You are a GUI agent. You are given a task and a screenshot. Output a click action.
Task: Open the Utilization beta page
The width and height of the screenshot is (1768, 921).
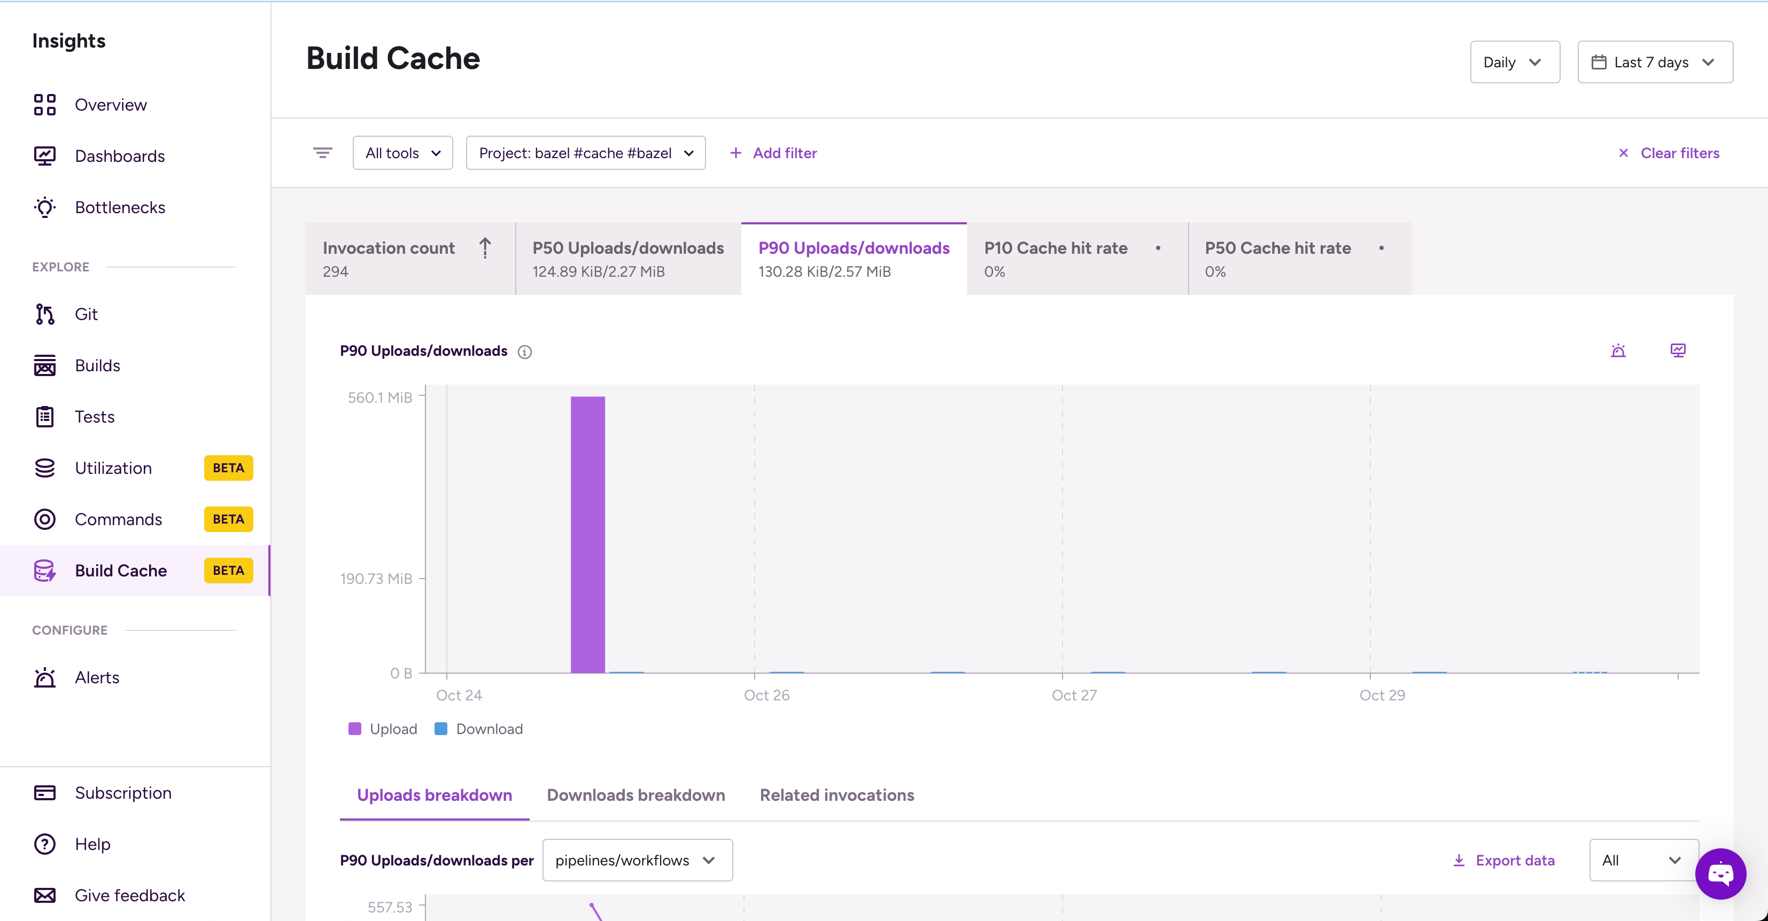coord(113,467)
